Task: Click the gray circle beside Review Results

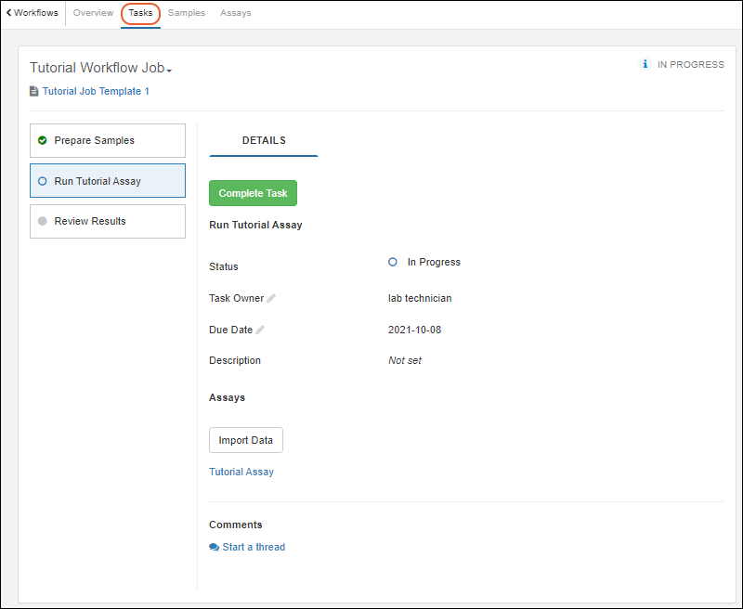Action: (43, 222)
